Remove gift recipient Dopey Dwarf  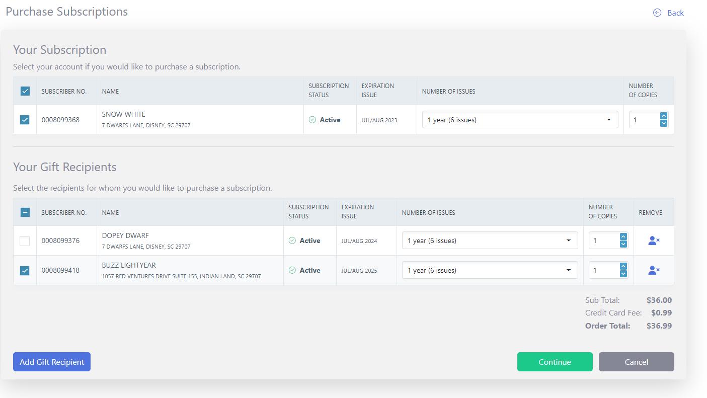(654, 241)
